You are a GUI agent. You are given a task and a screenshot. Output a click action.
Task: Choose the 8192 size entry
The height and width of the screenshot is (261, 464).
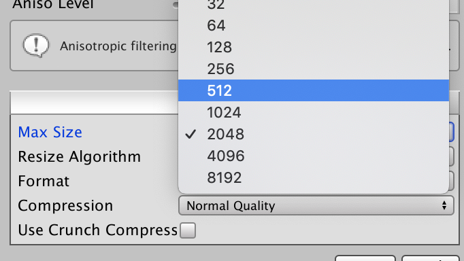tap(314, 177)
